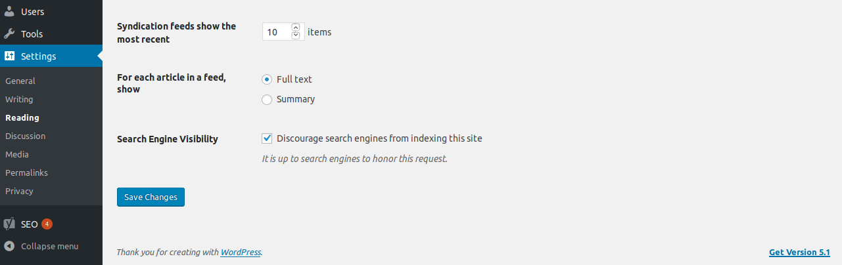This screenshot has width=842, height=265.
Task: Click the Collapse menu arrow icon
Action: (10, 246)
